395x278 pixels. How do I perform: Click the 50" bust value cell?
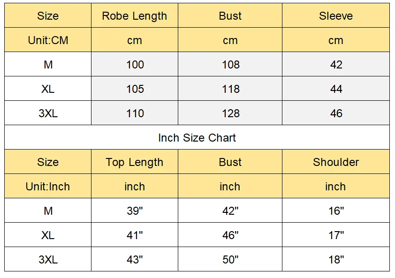click(230, 259)
